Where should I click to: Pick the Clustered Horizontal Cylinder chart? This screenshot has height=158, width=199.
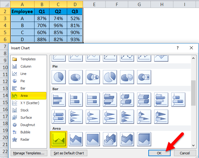pyautogui.click(x=161, y=100)
